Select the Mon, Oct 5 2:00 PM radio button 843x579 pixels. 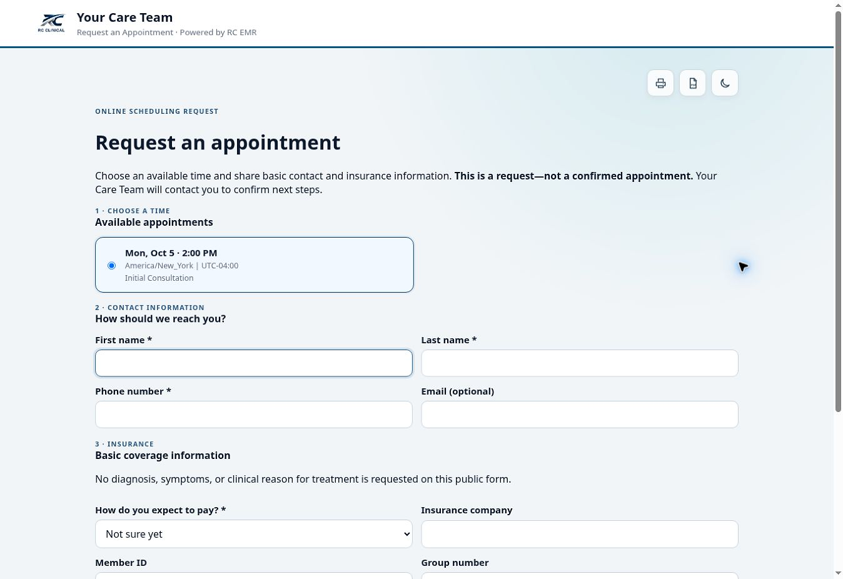point(111,265)
